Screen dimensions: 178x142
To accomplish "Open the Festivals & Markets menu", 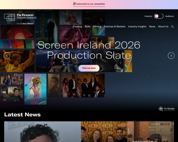I will point(115,27).
